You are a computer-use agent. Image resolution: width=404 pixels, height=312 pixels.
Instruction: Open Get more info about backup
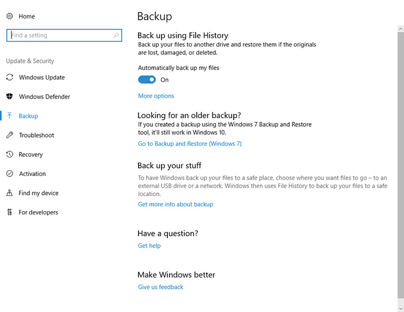[x=175, y=204]
